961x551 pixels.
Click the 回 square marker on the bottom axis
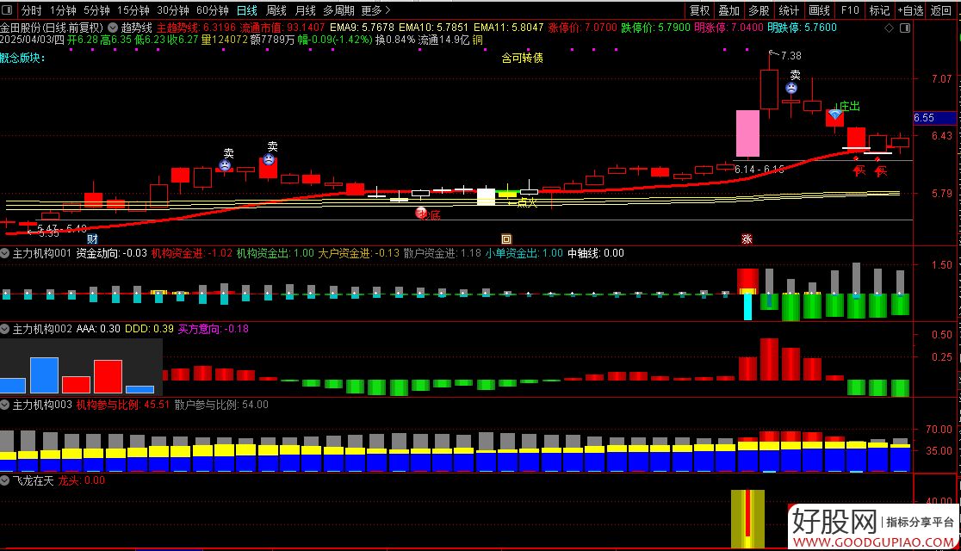tap(506, 239)
